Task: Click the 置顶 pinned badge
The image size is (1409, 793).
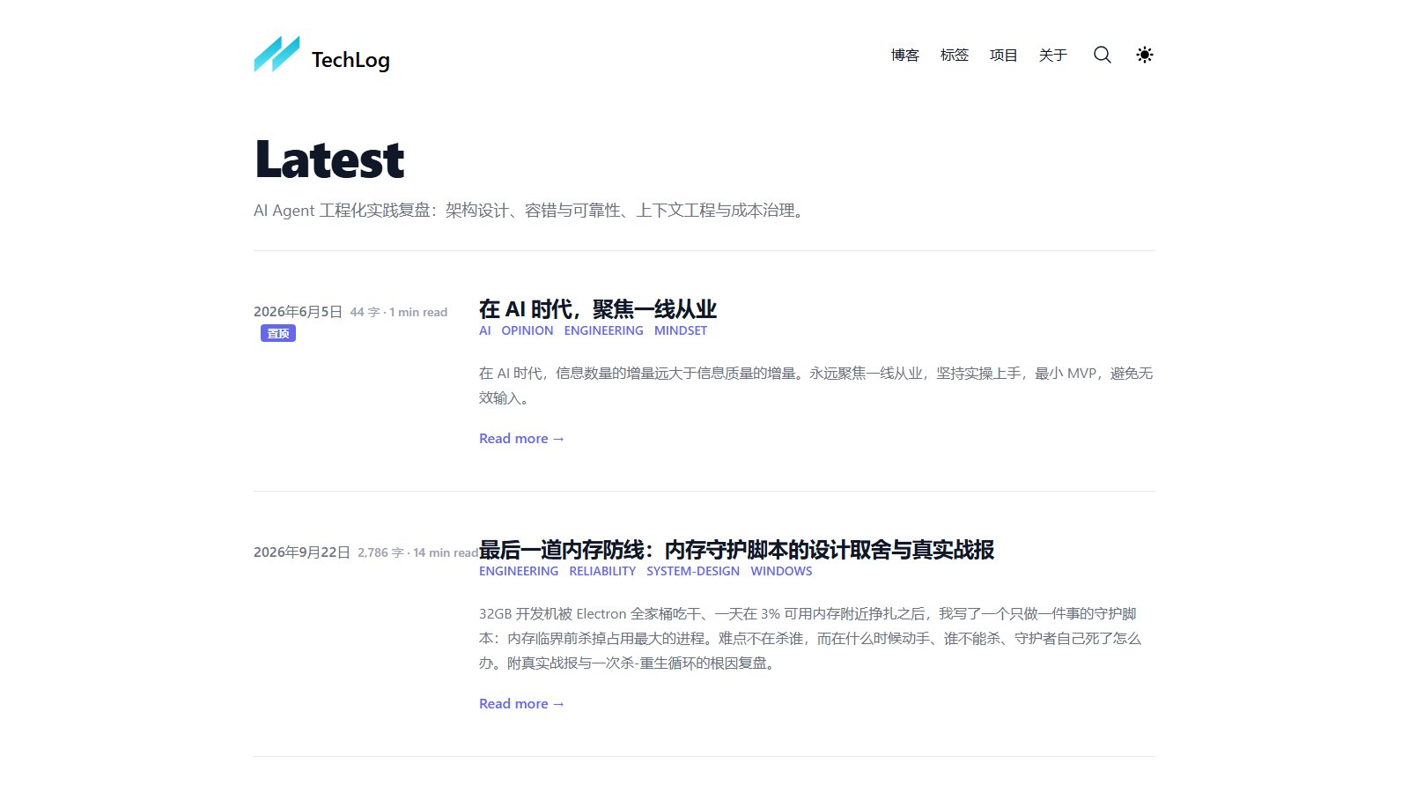Action: point(278,333)
